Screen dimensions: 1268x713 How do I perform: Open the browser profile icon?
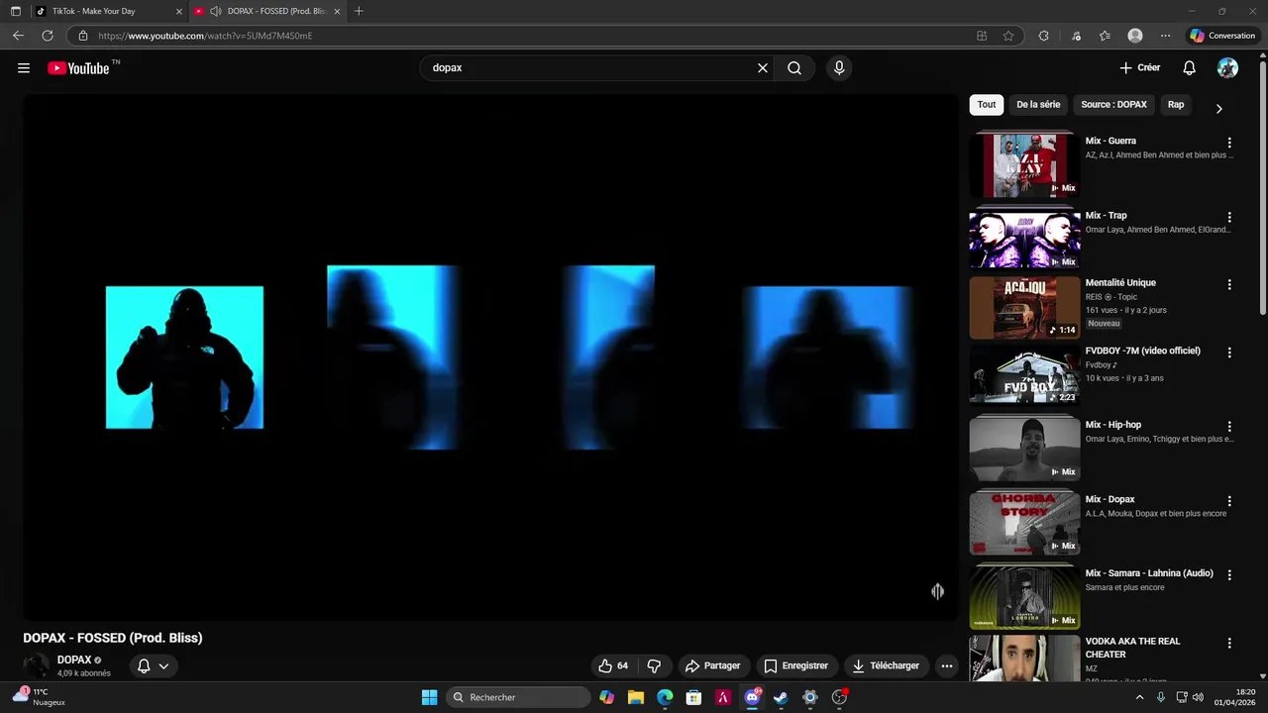(1135, 36)
